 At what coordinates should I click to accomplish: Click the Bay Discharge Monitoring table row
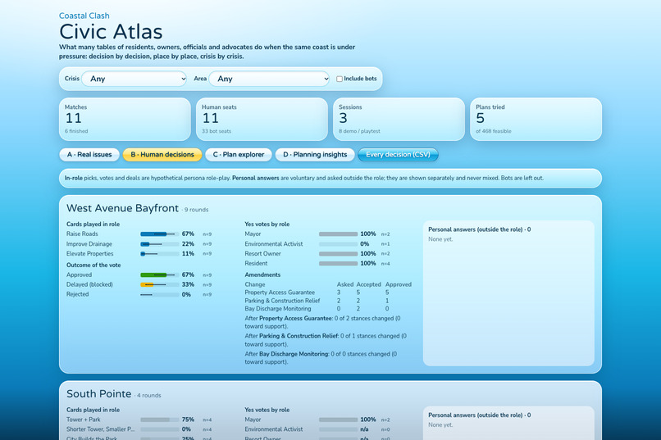tap(328, 309)
